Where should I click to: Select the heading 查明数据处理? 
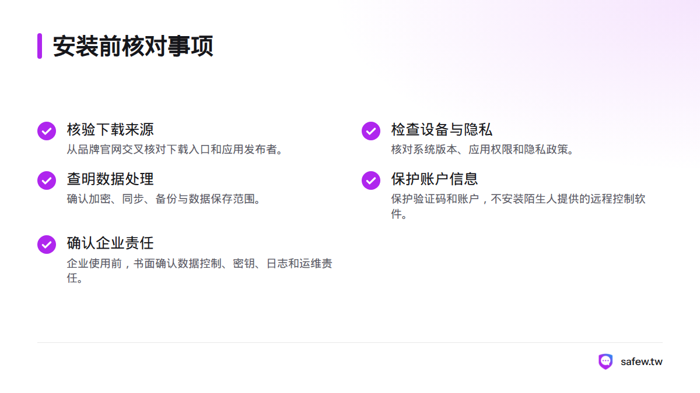click(x=110, y=179)
